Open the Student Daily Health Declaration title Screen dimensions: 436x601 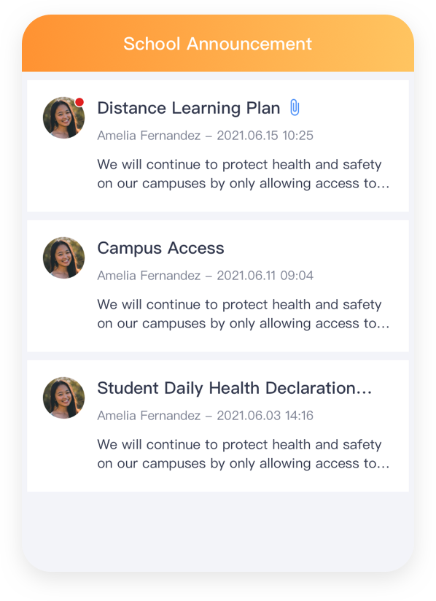pos(235,388)
